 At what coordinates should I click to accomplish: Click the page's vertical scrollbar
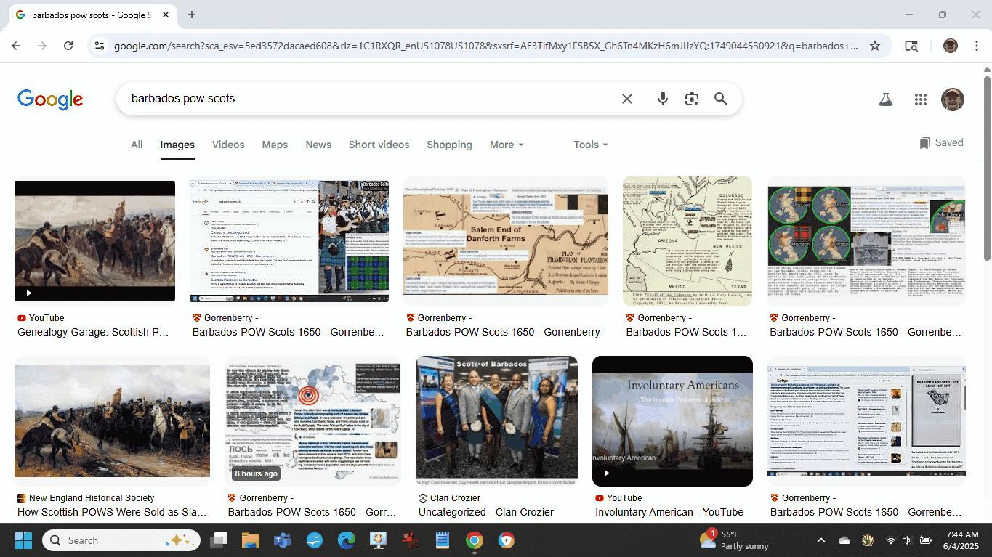tap(986, 167)
